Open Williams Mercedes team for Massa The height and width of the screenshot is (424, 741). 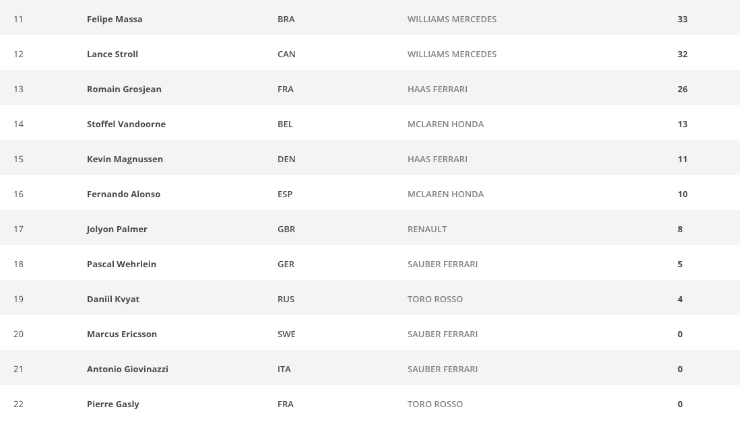pos(452,19)
